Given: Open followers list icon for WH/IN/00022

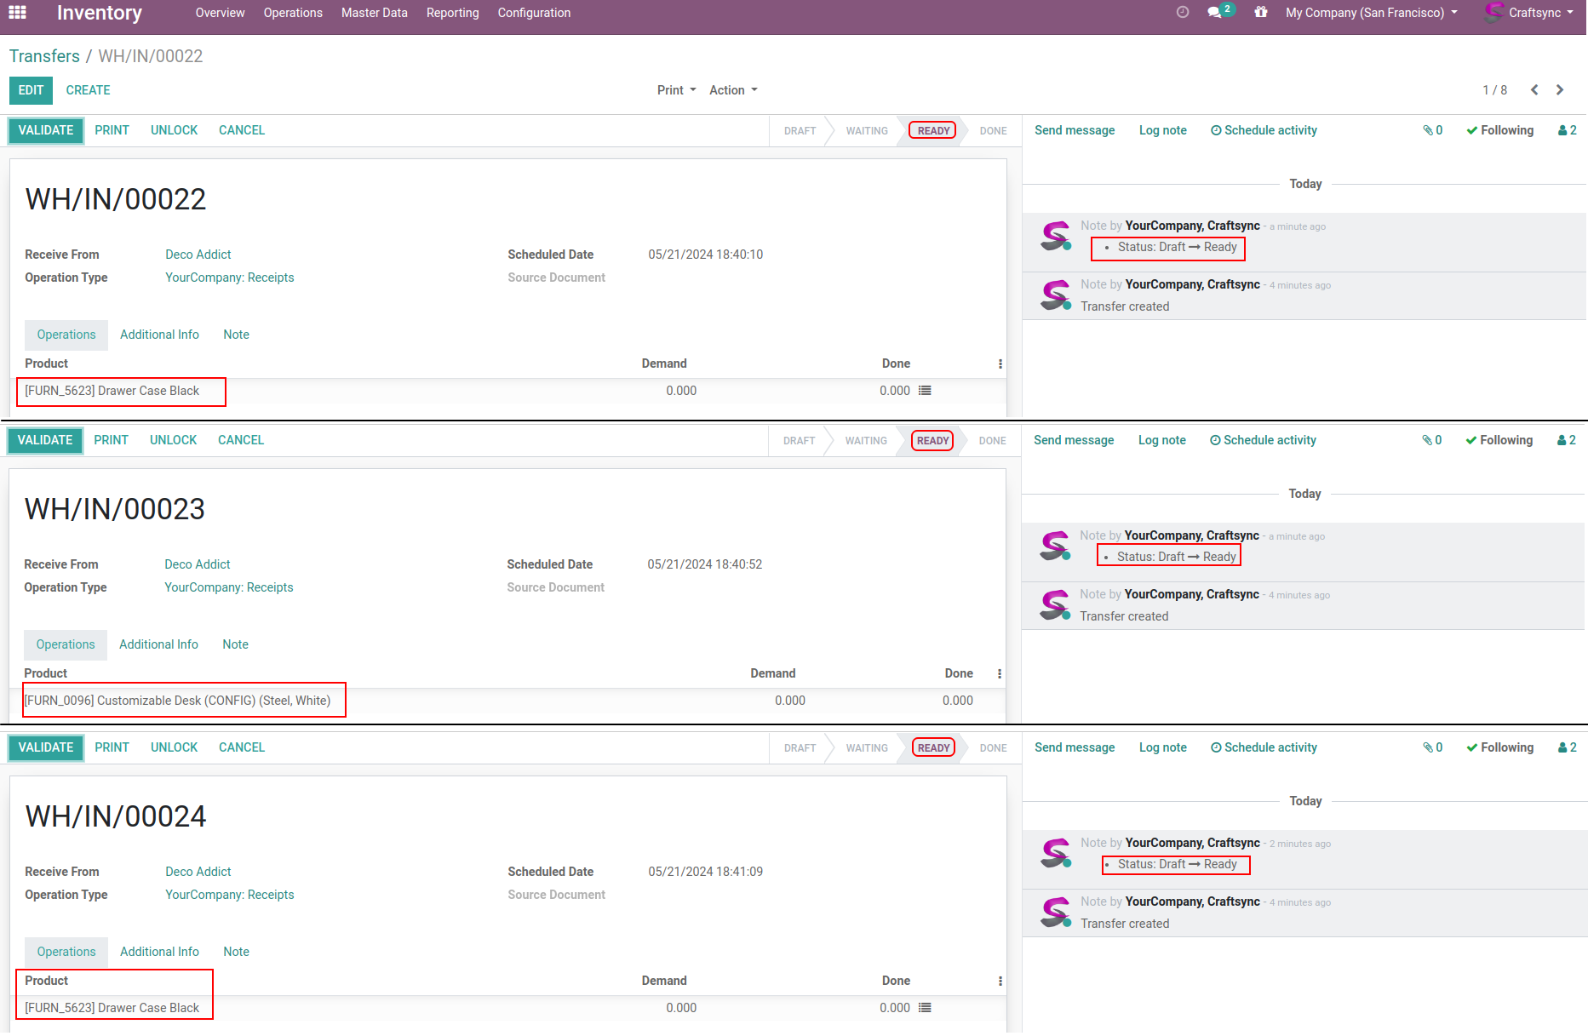Looking at the screenshot, I should (x=1567, y=130).
